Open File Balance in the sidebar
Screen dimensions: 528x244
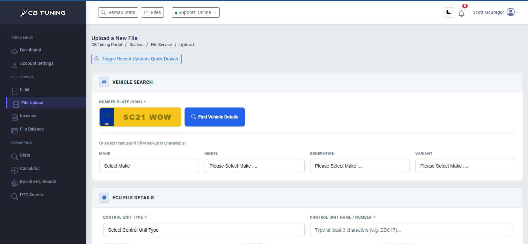click(32, 129)
